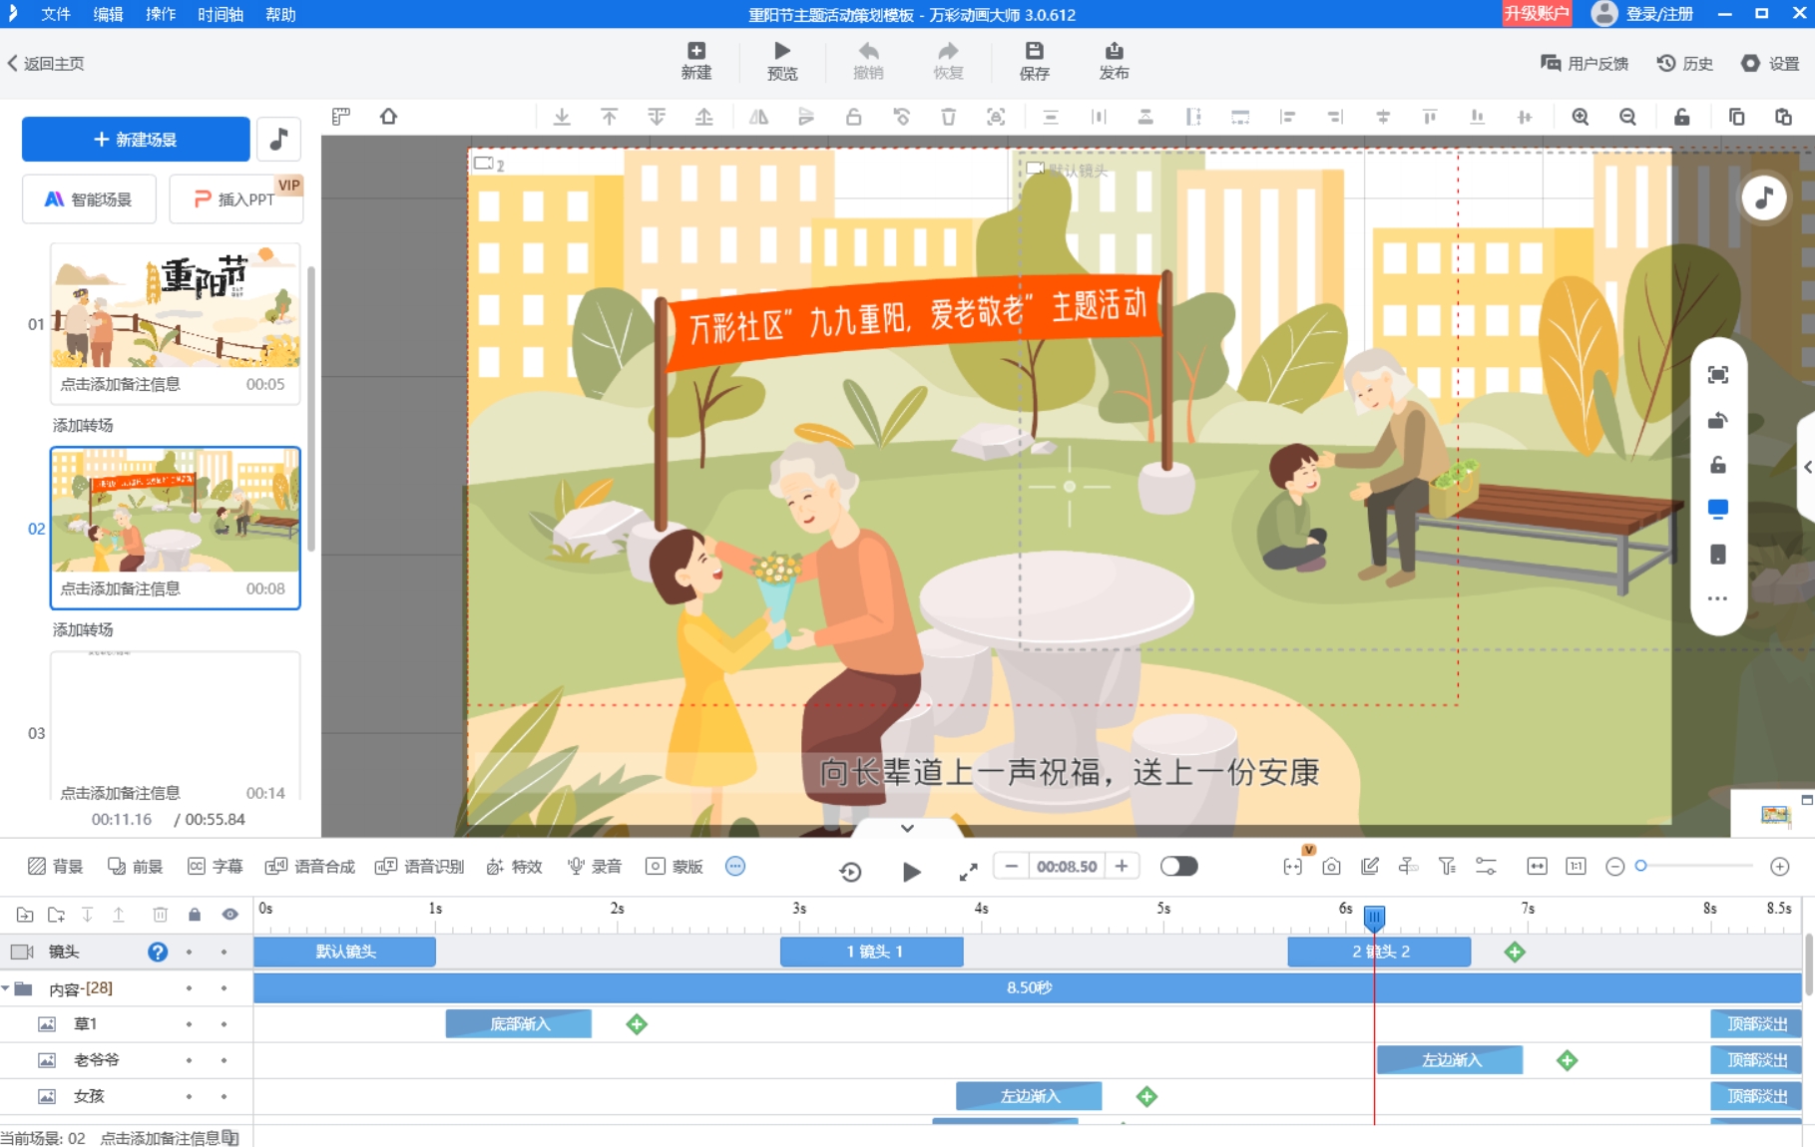Click the fullscreen expand icon near play

tap(968, 873)
